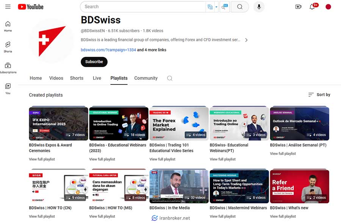
Task: Click the search magnifier button
Action: 240,7
